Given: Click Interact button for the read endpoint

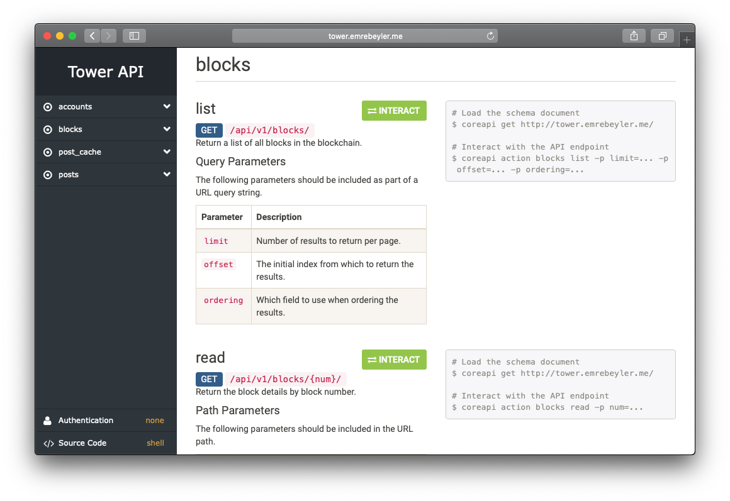Looking at the screenshot, I should point(394,360).
